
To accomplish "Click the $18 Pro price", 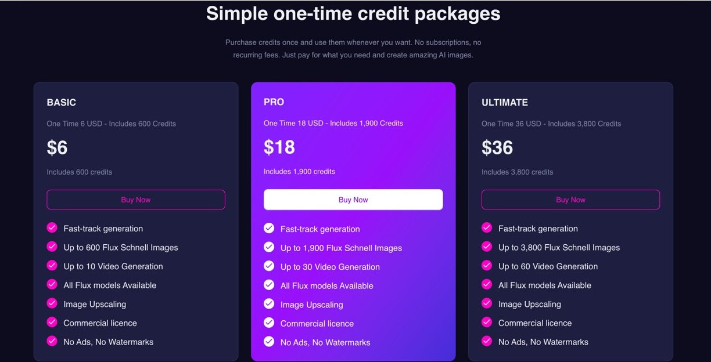I will (279, 147).
